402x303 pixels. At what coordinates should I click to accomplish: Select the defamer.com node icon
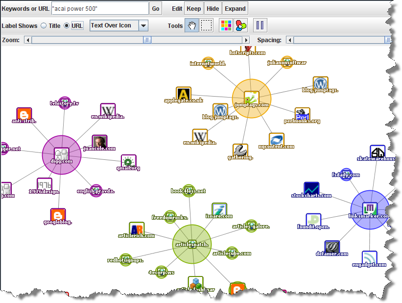point(332,248)
